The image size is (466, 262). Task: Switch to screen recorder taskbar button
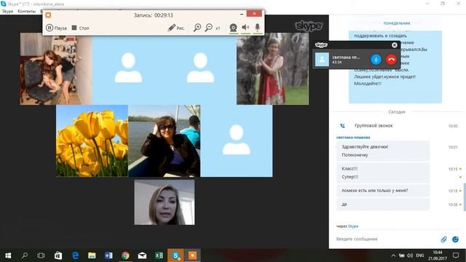click(x=192, y=255)
